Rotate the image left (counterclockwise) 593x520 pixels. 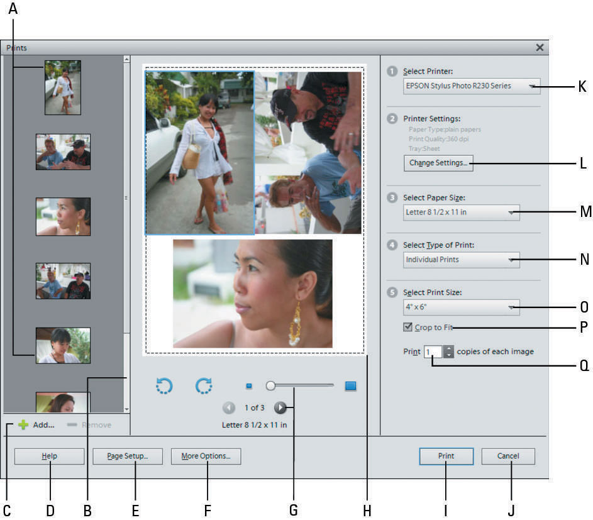[164, 386]
